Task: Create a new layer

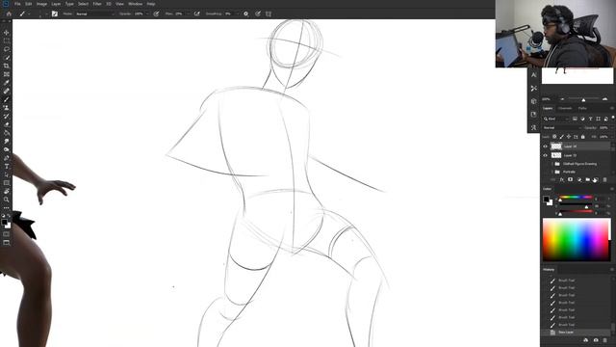Action: (596, 180)
